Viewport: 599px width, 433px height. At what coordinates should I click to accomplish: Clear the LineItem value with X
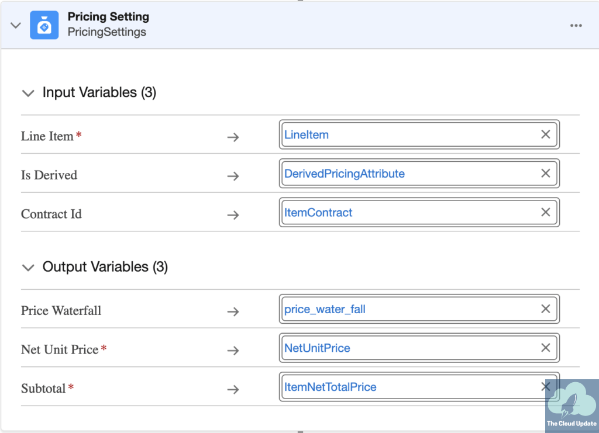(545, 134)
